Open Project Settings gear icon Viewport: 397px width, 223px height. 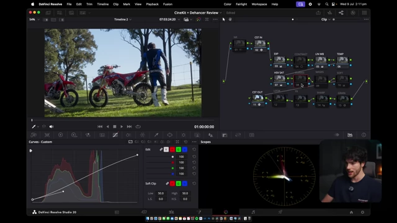pos(362,212)
